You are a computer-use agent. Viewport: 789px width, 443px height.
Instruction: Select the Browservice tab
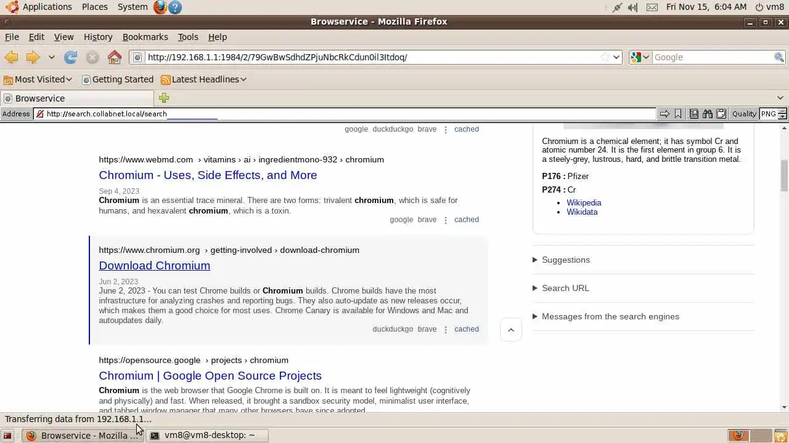(77, 98)
